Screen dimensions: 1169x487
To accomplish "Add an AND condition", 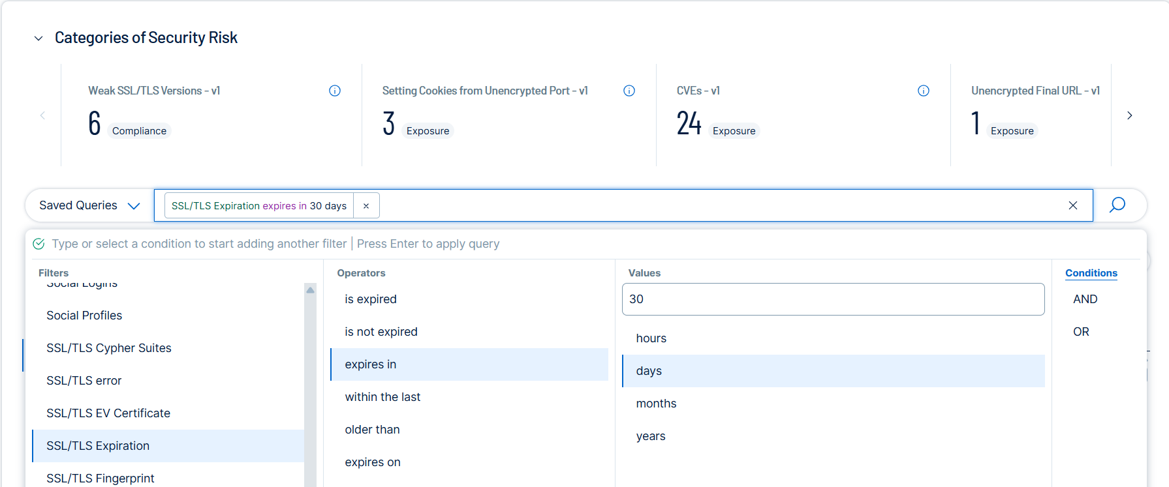I will (x=1085, y=299).
